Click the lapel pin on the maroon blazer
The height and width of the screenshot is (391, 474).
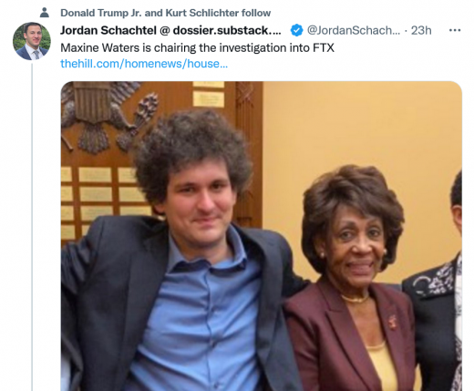(x=392, y=323)
